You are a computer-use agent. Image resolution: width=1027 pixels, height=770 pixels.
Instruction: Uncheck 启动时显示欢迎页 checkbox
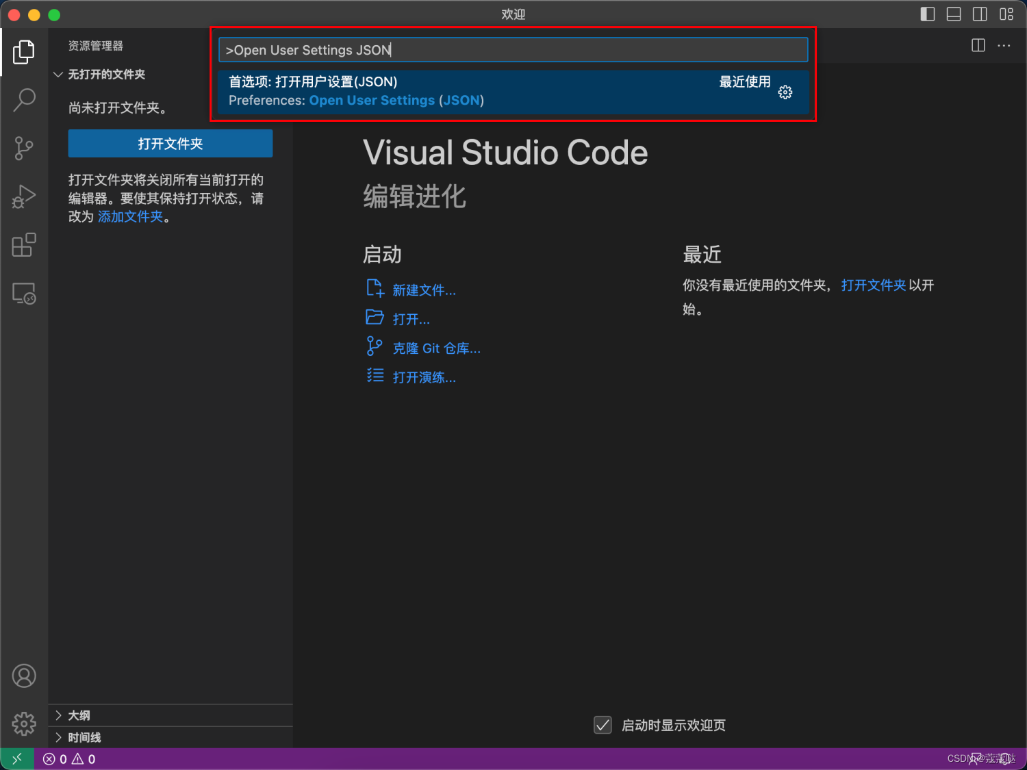click(x=603, y=725)
